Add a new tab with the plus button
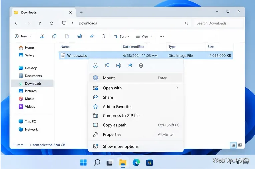 pyautogui.click(x=81, y=12)
